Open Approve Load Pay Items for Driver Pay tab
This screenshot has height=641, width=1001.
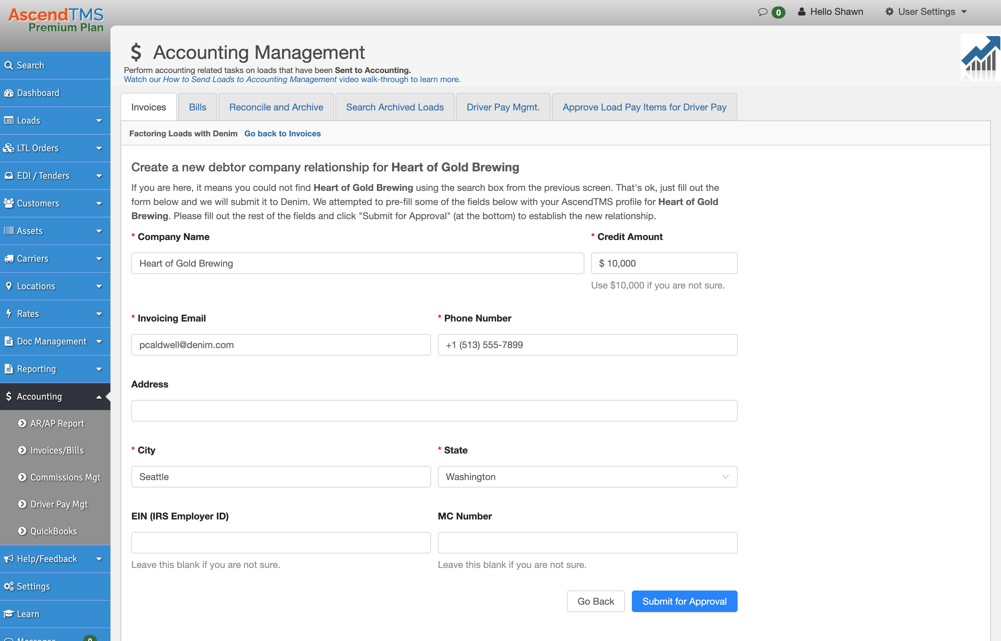click(x=644, y=107)
